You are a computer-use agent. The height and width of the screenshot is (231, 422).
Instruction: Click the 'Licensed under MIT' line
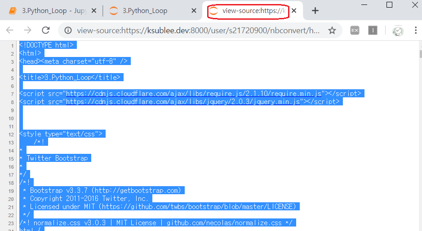point(160,207)
